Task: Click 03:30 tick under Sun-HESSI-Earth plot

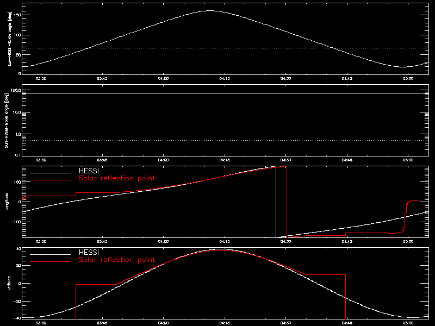Action: point(41,78)
